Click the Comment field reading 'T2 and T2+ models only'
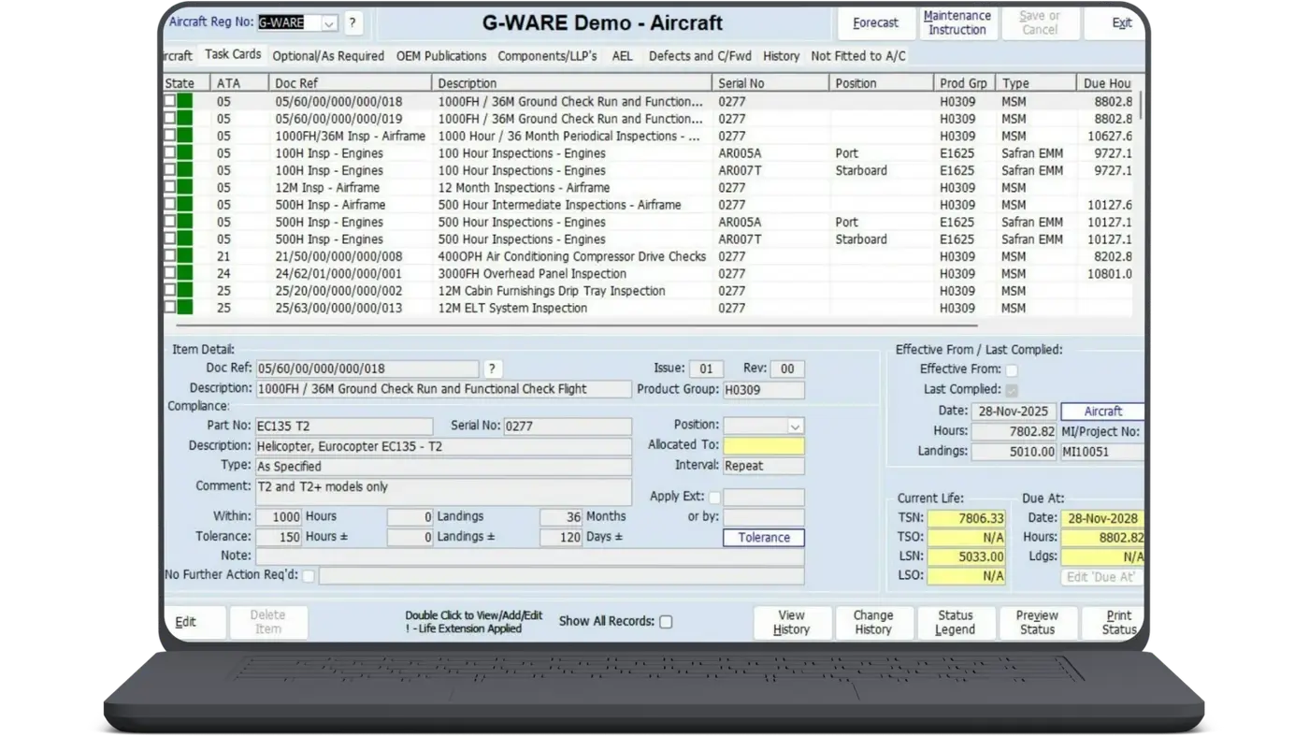Image resolution: width=1309 pixels, height=737 pixels. pyautogui.click(x=443, y=492)
